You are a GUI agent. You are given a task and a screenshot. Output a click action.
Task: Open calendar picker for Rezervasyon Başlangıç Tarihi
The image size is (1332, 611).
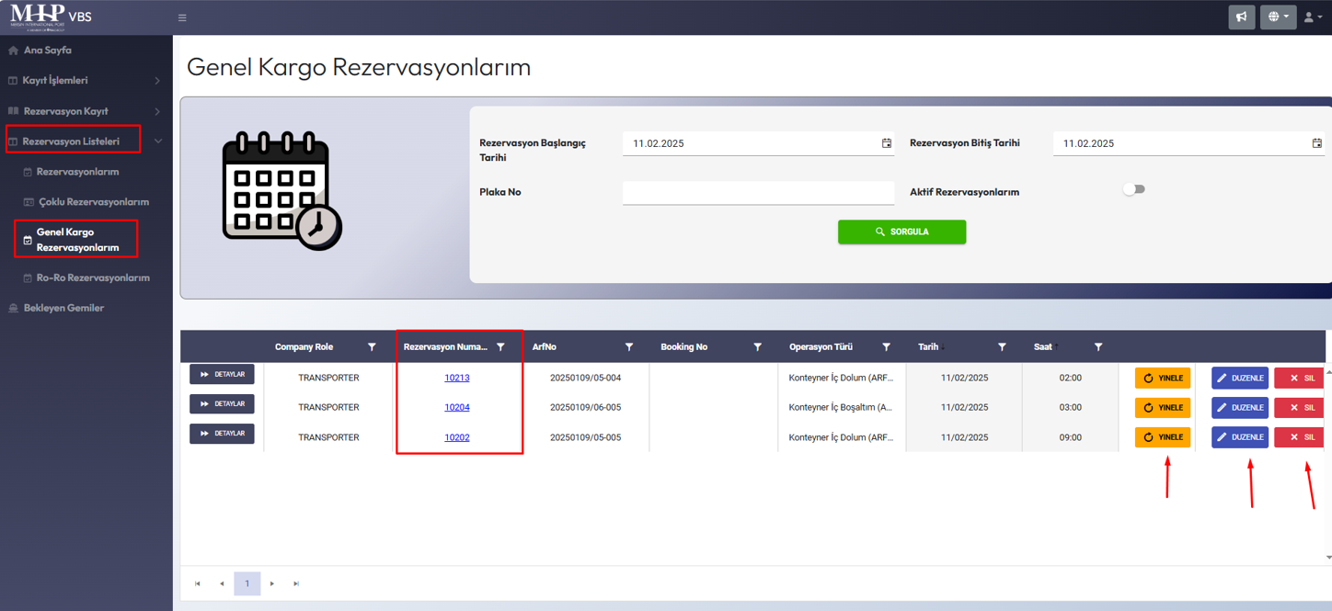[887, 143]
